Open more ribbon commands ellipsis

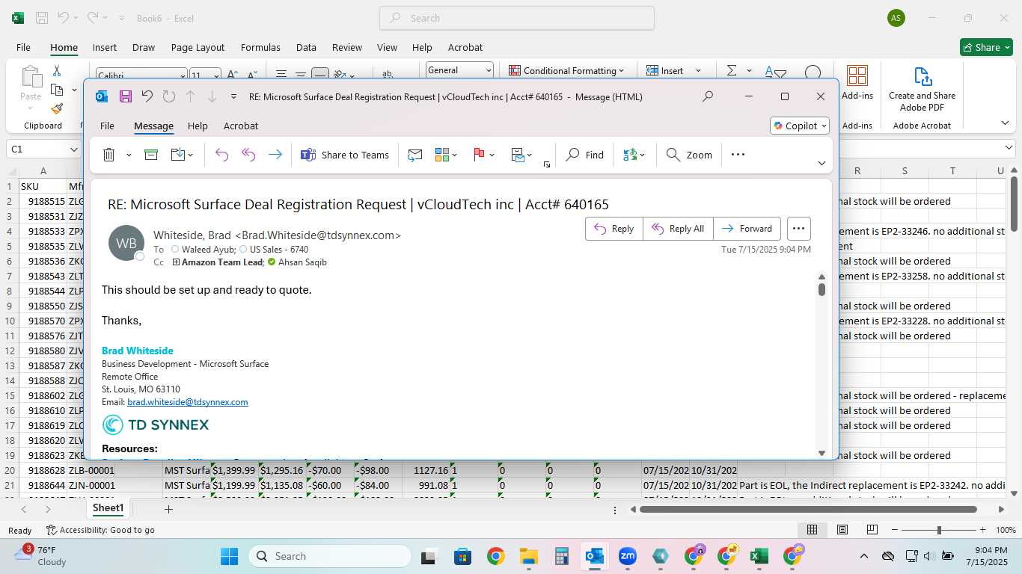tap(738, 155)
